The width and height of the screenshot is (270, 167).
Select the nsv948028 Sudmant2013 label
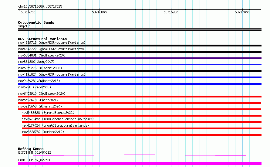(x=39, y=81)
